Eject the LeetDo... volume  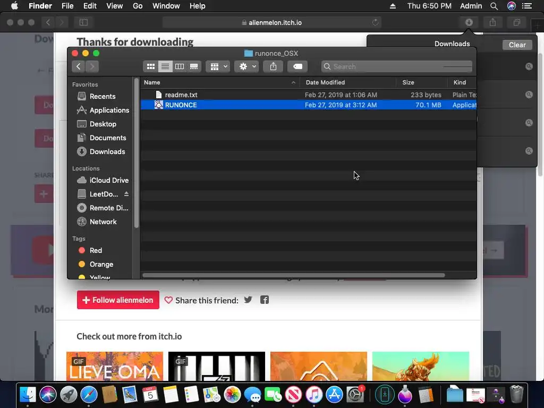[x=126, y=194]
